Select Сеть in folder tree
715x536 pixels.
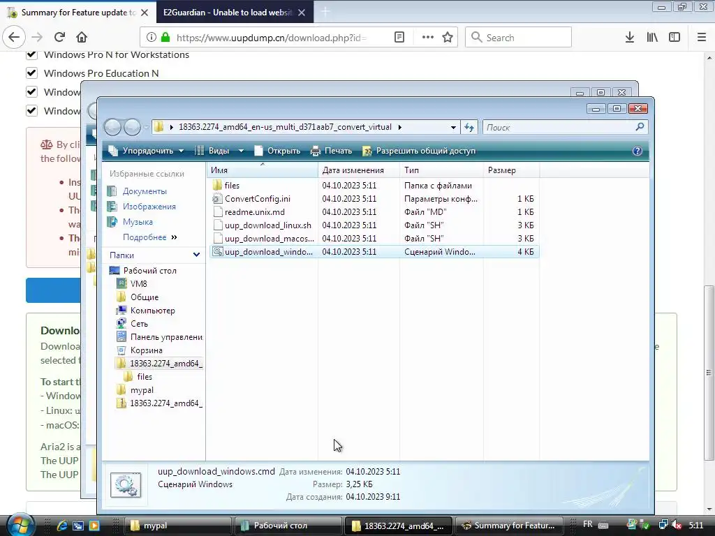click(x=139, y=324)
